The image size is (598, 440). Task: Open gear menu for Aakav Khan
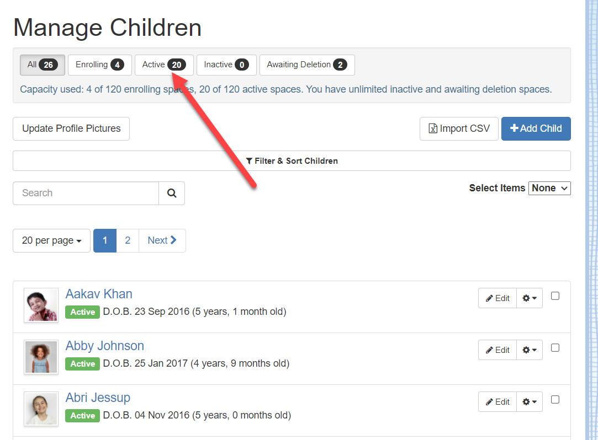click(x=530, y=298)
